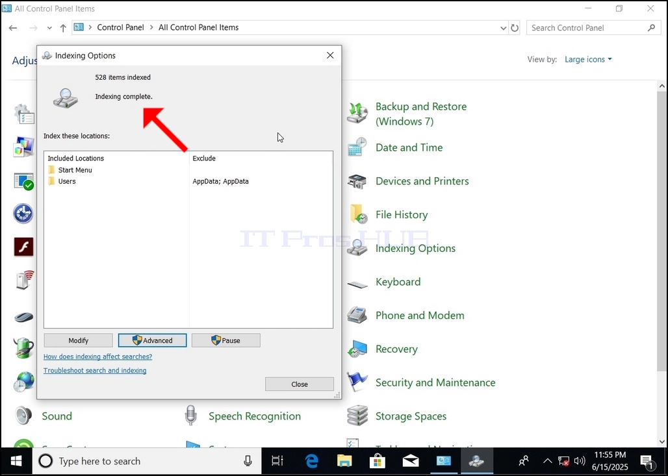This screenshot has height=476, width=668.
Task: Select 'Start Menu' in Included Locations
Action: tap(75, 170)
